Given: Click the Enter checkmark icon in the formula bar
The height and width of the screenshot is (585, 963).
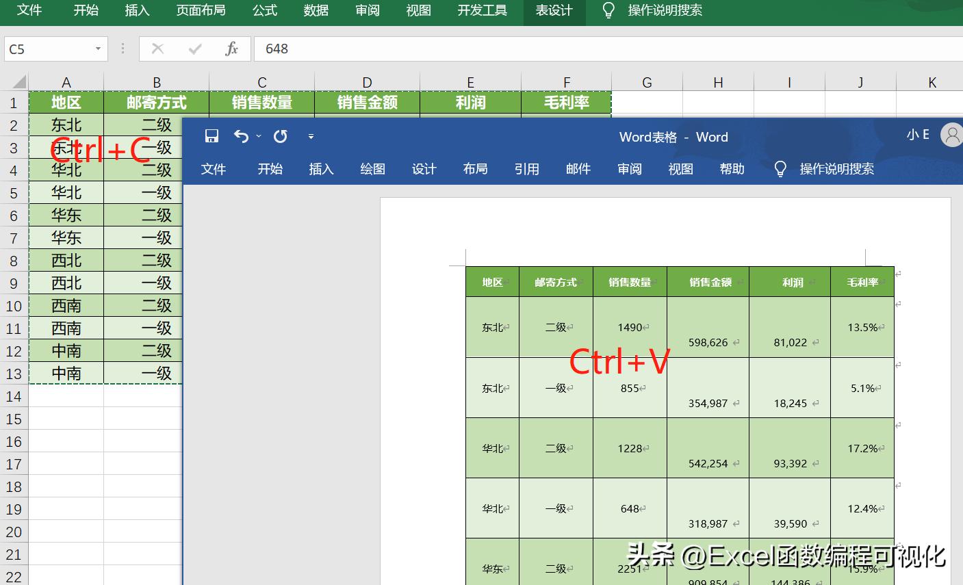Looking at the screenshot, I should point(195,49).
